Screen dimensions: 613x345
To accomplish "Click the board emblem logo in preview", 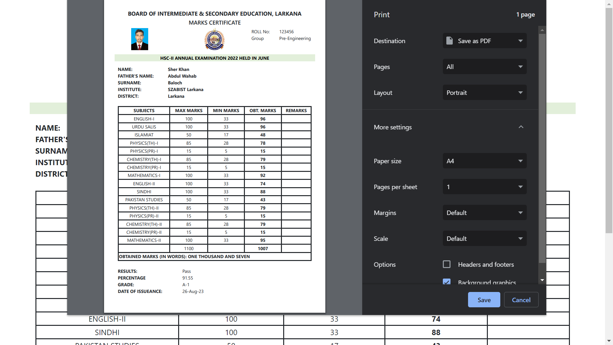I will pos(214,39).
